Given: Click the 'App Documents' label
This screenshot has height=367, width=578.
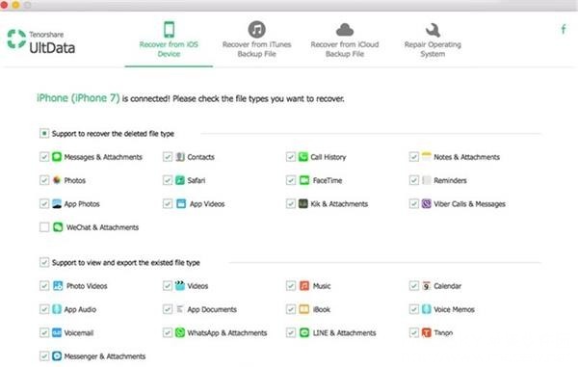Looking at the screenshot, I should (x=212, y=309).
